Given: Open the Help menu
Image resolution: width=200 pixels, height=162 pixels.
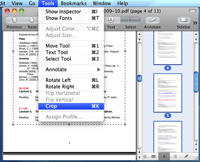Looking at the screenshot, I should 123,3.
